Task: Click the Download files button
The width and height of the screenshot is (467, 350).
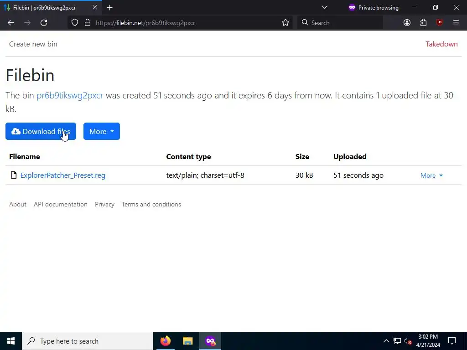Action: coord(41,131)
